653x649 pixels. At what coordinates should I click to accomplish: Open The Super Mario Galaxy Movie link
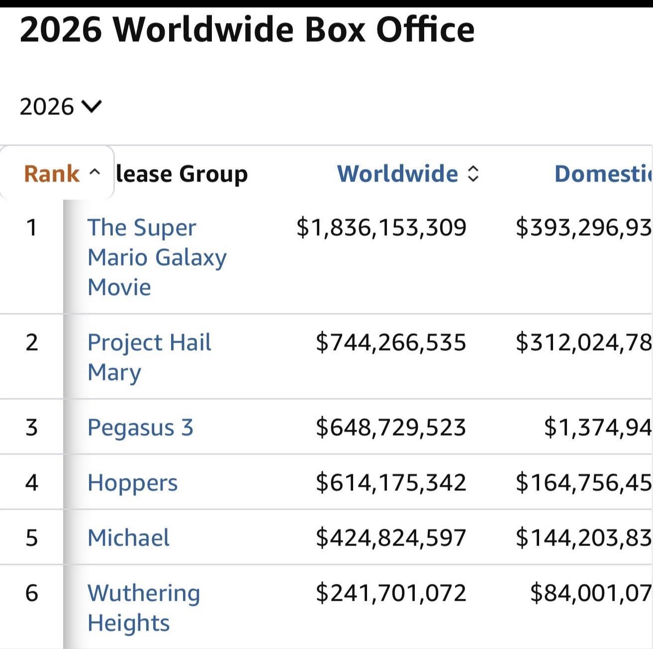157,257
